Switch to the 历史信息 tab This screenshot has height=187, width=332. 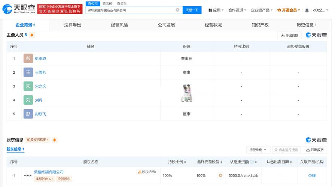coord(307,25)
